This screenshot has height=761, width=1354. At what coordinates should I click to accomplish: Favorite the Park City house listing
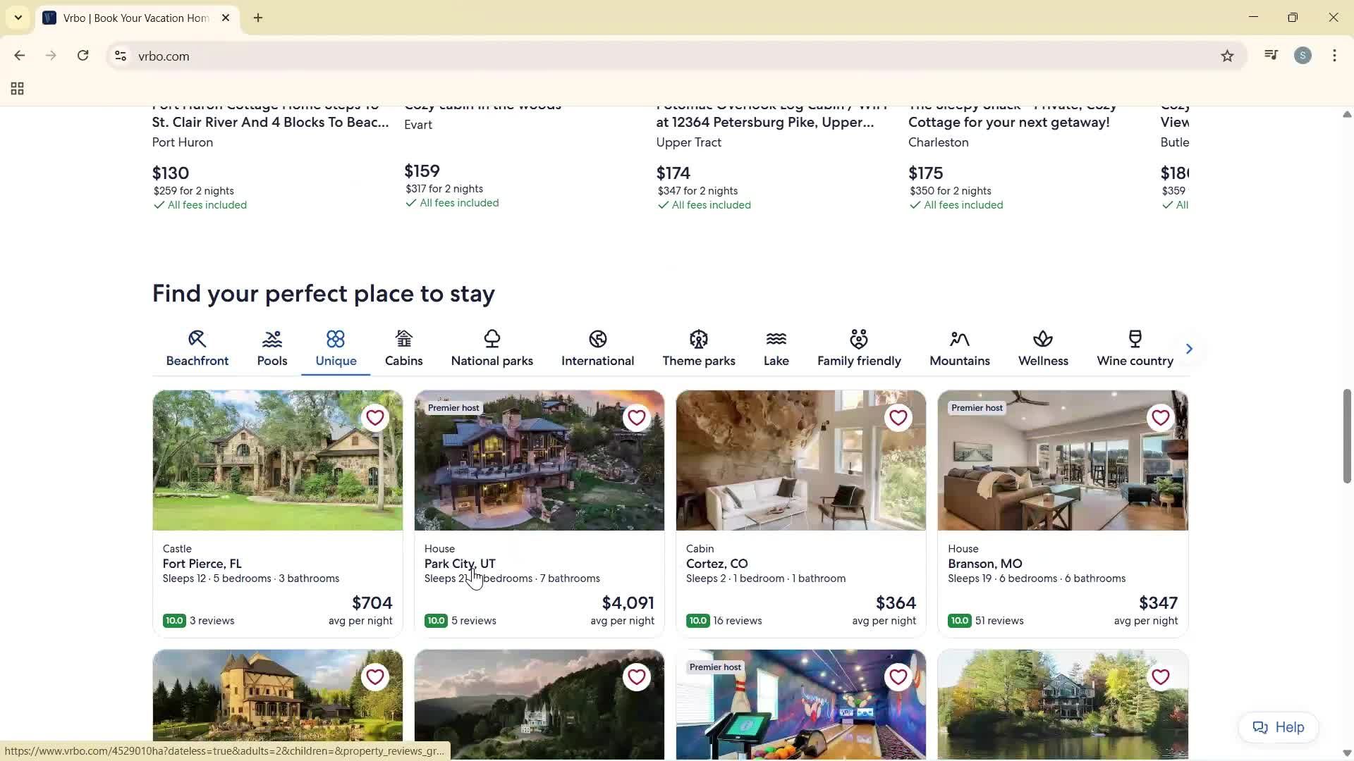tap(637, 418)
